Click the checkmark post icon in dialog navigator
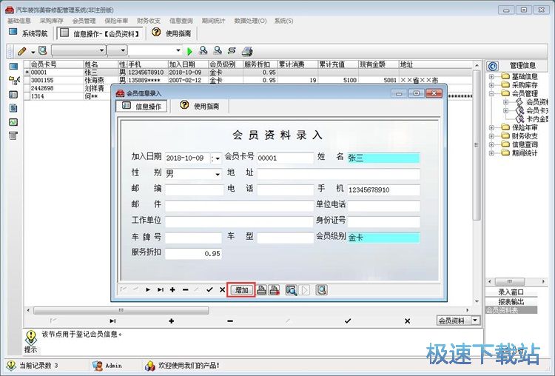Viewport: 555px width, 376px height. point(209,290)
